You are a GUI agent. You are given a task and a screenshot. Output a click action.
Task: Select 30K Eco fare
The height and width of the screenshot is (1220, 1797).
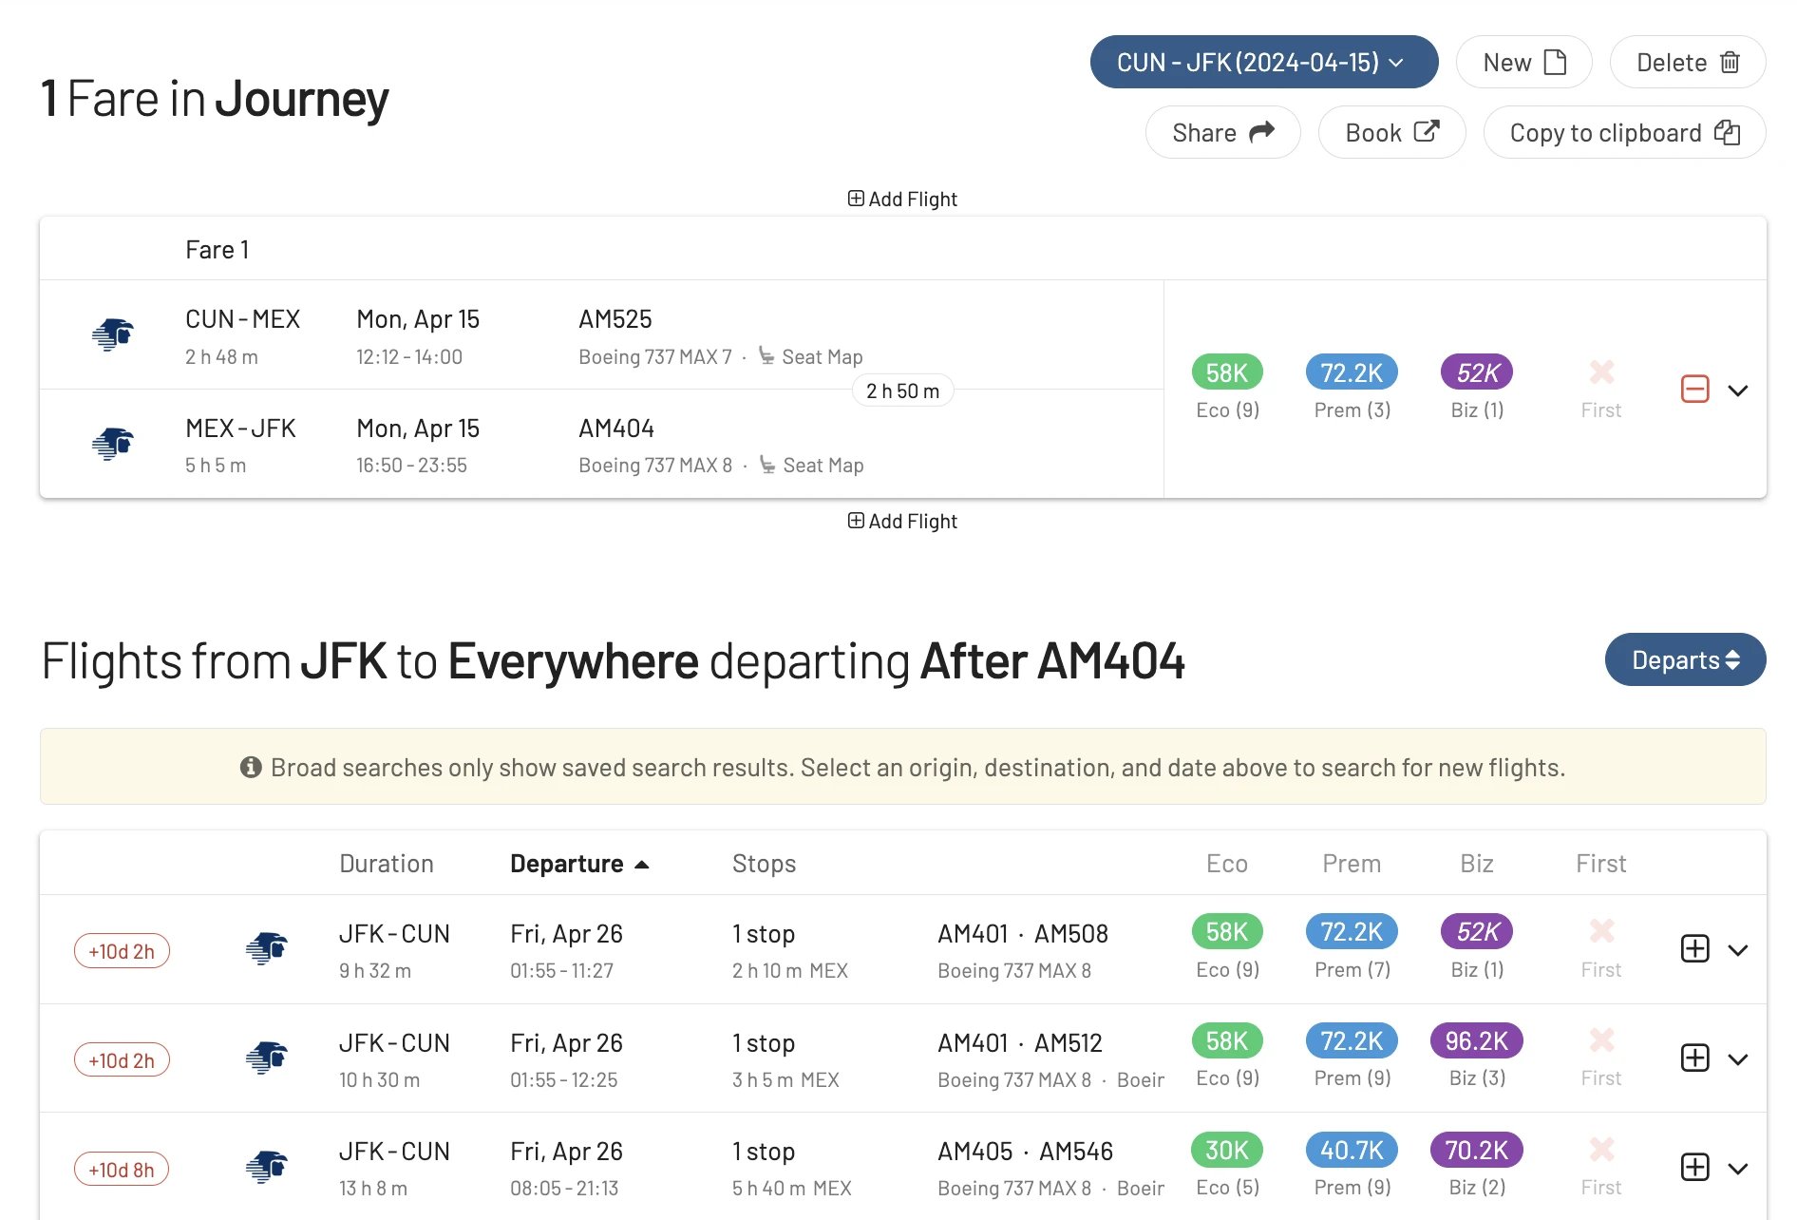pos(1227,1151)
